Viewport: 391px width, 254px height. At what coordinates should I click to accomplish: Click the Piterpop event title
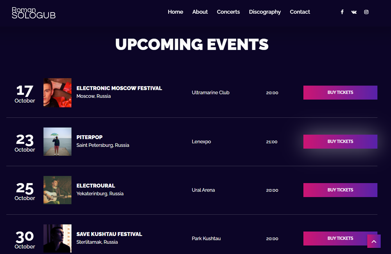pos(89,137)
